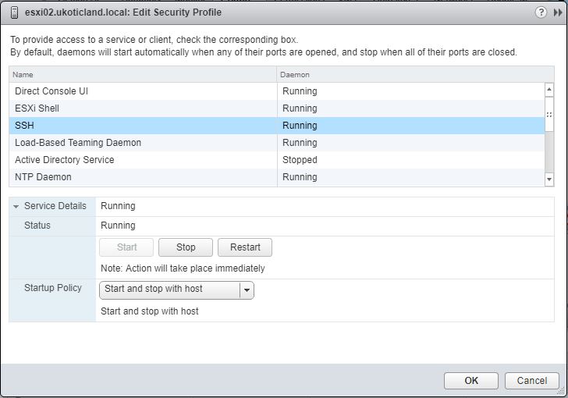Image resolution: width=568 pixels, height=398 pixels.
Task: Confirm changes with OK button
Action: click(471, 381)
